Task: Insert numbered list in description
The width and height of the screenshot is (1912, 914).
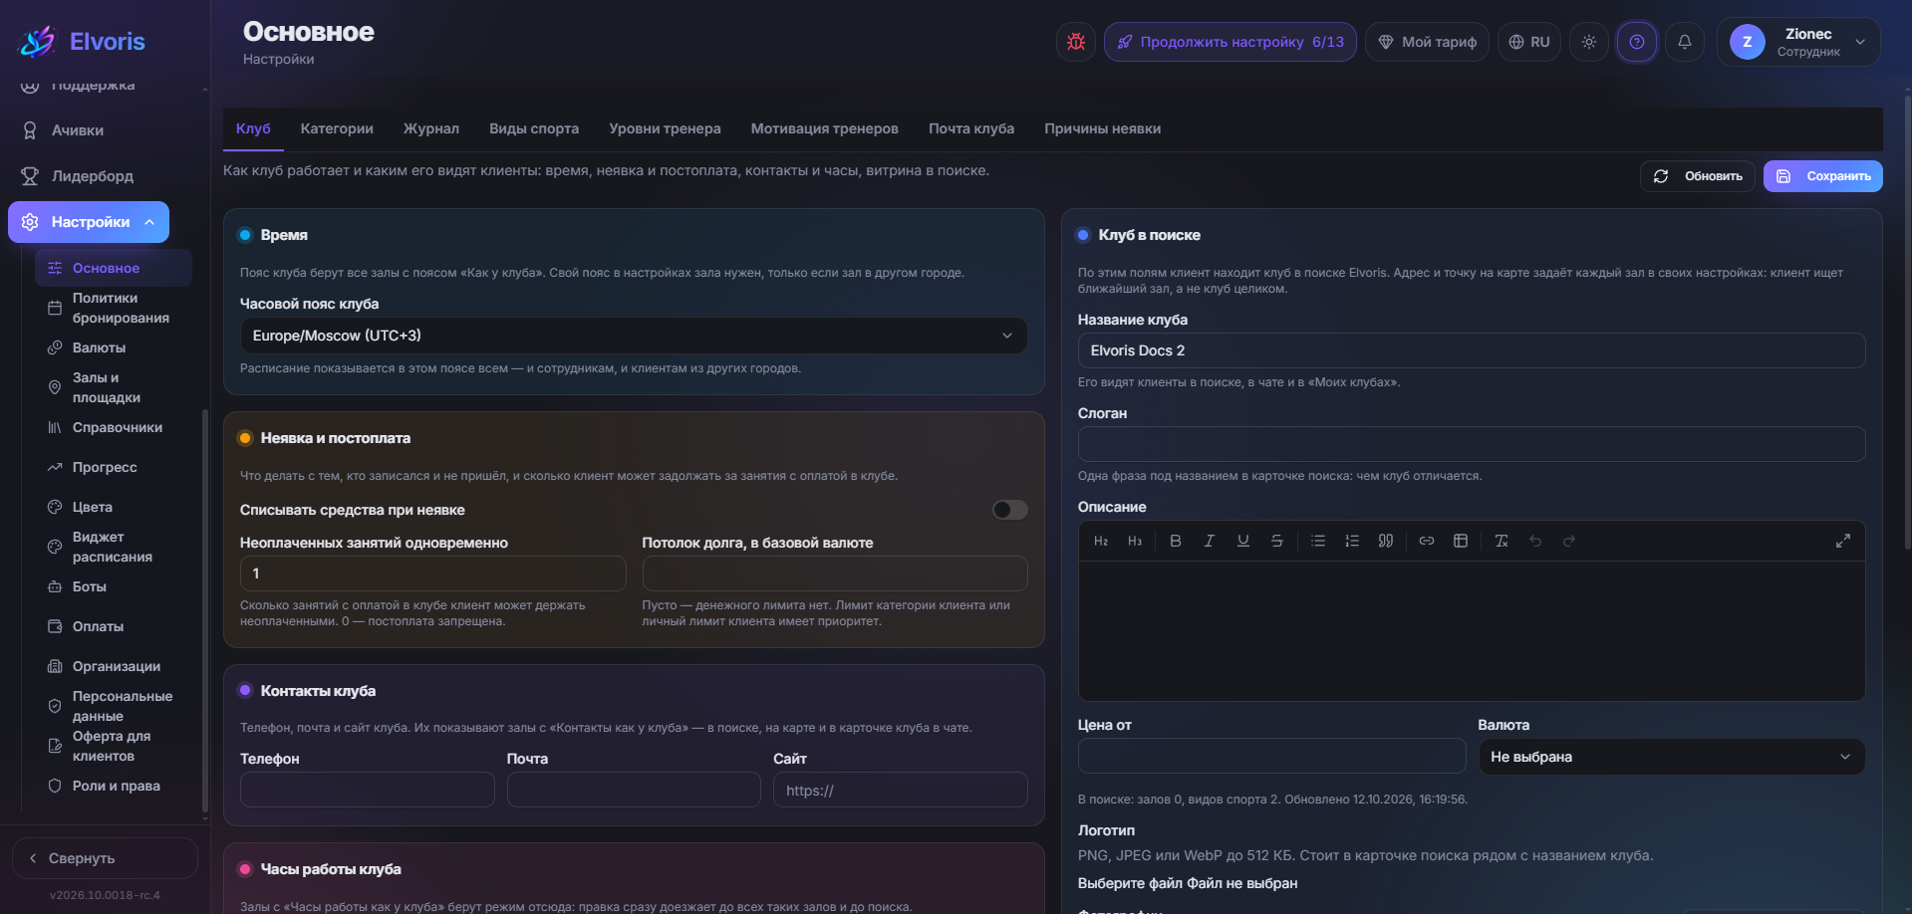Action: pyautogui.click(x=1352, y=541)
